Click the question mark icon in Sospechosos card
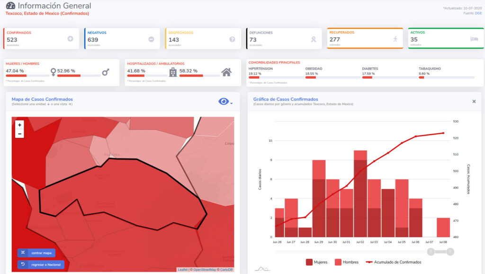 click(x=232, y=39)
